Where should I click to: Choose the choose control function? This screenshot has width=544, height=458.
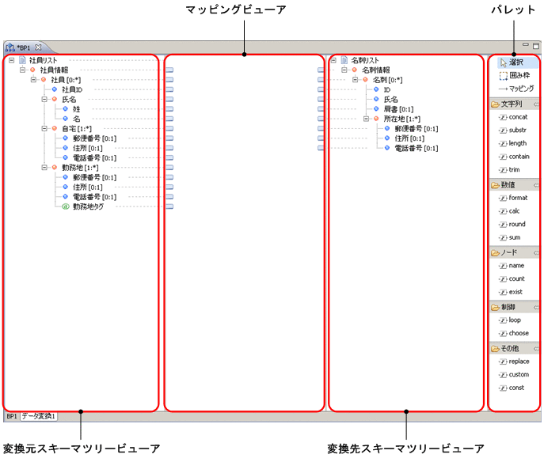point(514,333)
